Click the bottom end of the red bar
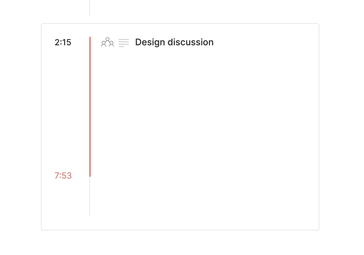 [90, 175]
